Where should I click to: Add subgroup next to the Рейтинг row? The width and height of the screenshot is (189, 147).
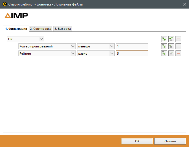tap(171, 53)
